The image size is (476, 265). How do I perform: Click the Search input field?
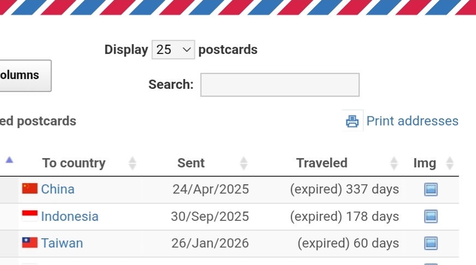[279, 85]
